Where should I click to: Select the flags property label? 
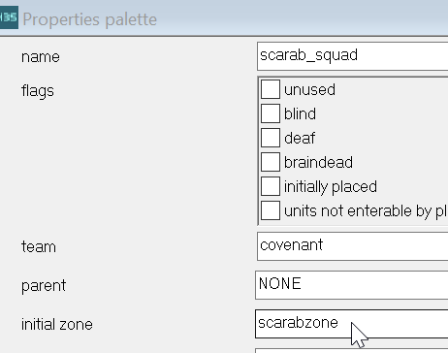pyautogui.click(x=38, y=91)
